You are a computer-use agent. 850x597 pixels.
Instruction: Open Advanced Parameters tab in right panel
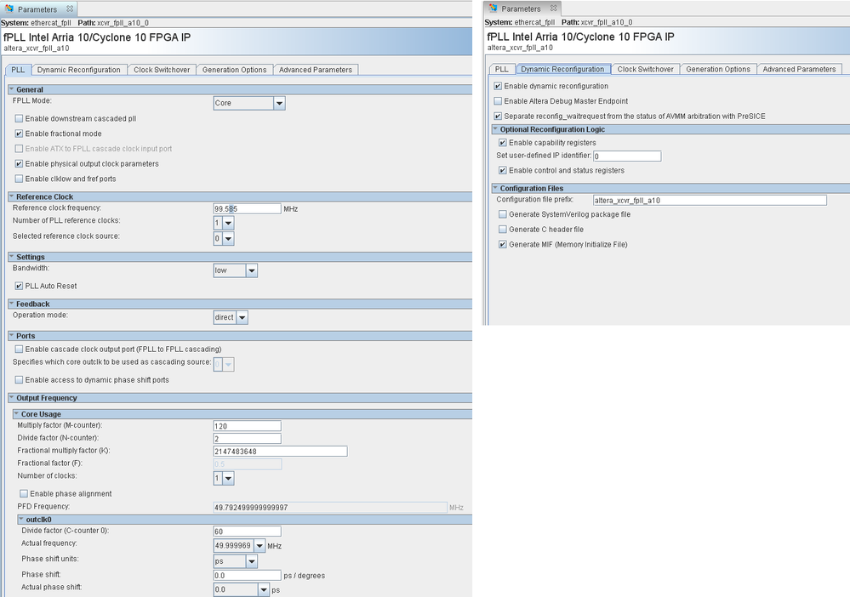pyautogui.click(x=799, y=70)
